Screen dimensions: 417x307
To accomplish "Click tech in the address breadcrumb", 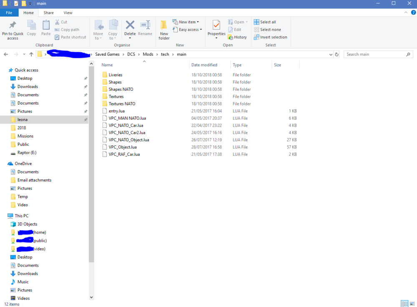I will tap(165, 54).
